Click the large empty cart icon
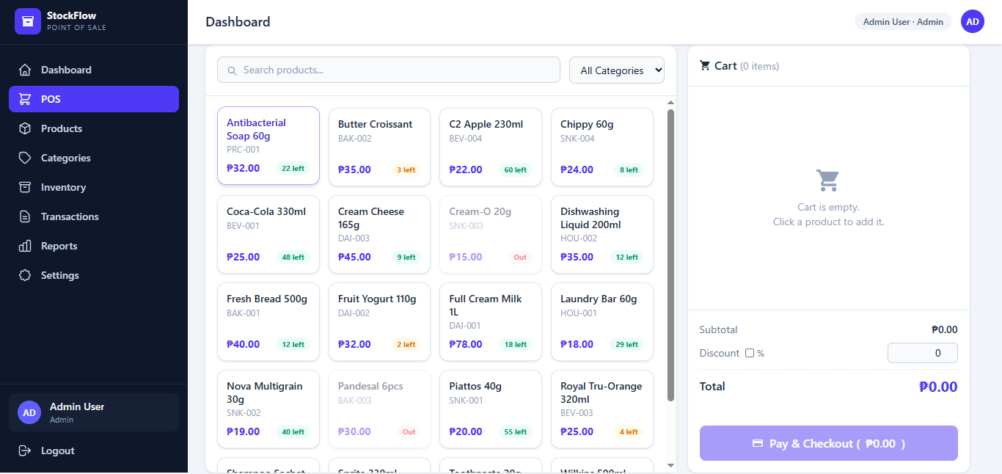Screen dimensions: 1002x474 click(x=827, y=181)
